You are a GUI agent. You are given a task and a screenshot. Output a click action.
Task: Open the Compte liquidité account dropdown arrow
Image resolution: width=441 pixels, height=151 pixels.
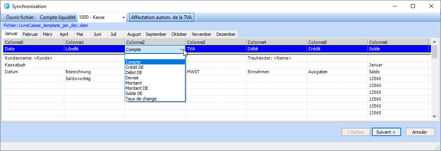123,17
